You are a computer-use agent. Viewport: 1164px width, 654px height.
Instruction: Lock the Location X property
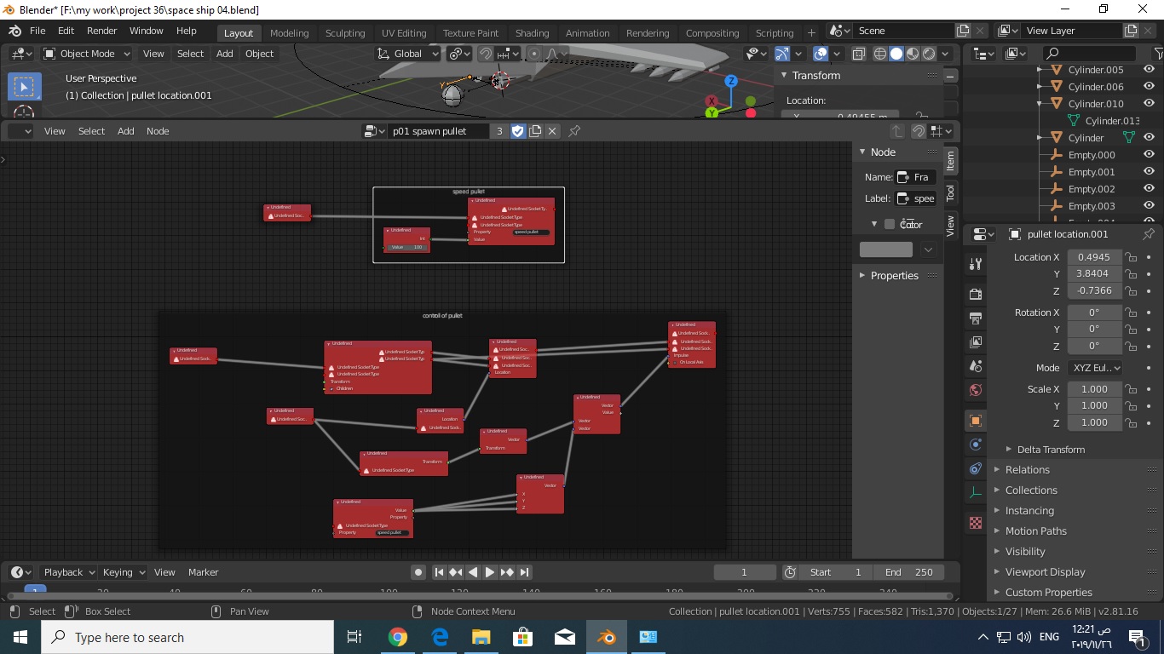tap(1131, 257)
